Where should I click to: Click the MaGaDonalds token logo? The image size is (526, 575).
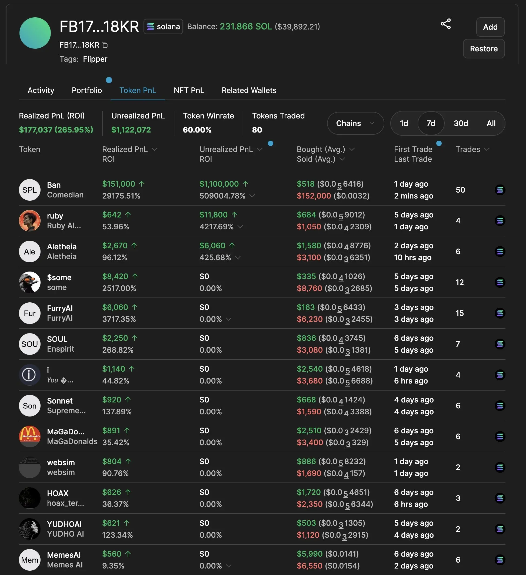(x=30, y=436)
